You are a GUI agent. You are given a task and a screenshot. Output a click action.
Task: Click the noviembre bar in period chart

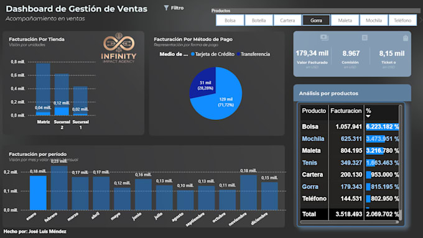tap(248, 193)
